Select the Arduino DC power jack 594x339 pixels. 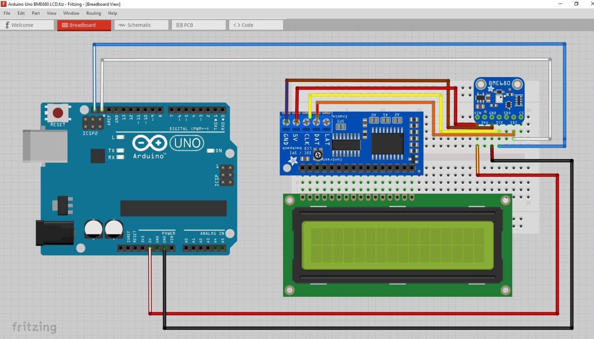point(55,233)
